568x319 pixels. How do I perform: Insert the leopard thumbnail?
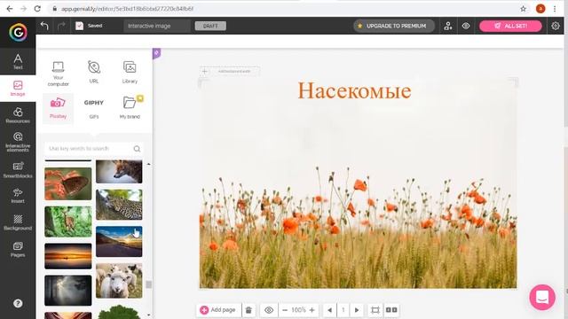[119, 205]
